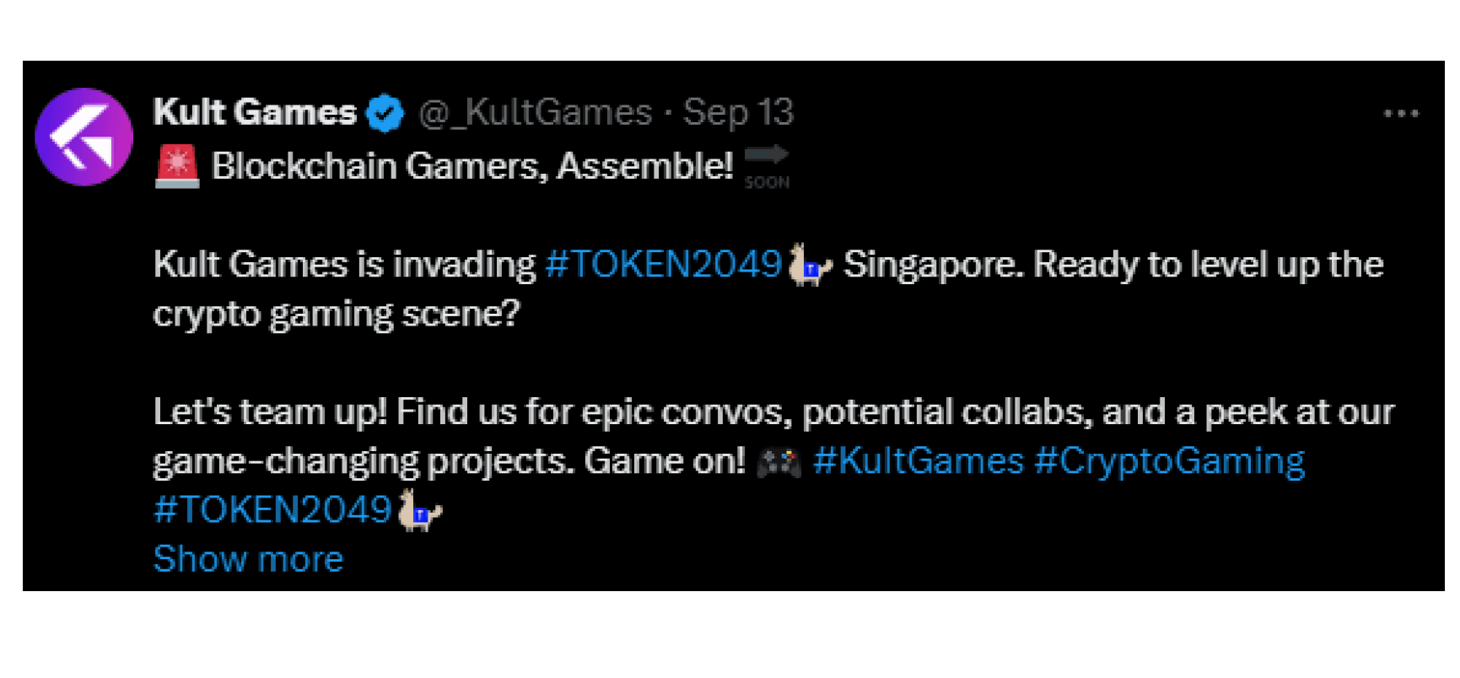The image size is (1460, 678).
Task: Open the Kult Games display name
Action: 255,112
